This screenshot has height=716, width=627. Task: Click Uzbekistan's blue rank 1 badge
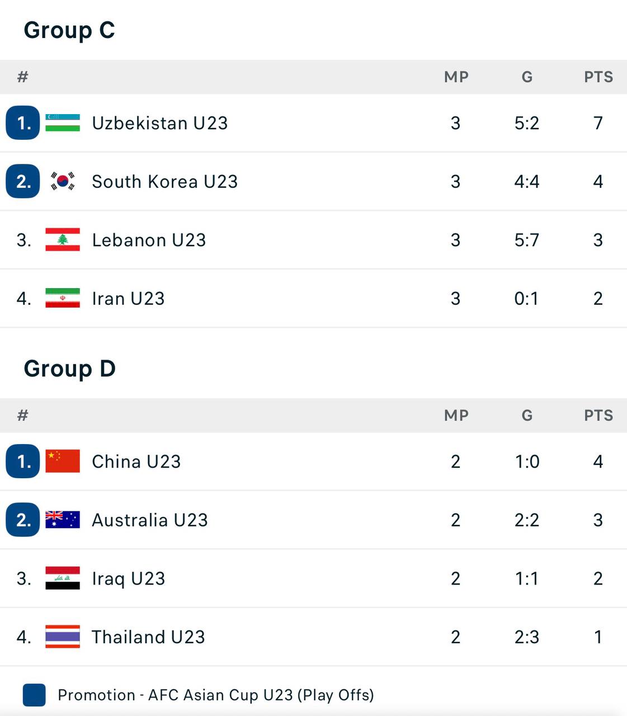[x=23, y=123]
